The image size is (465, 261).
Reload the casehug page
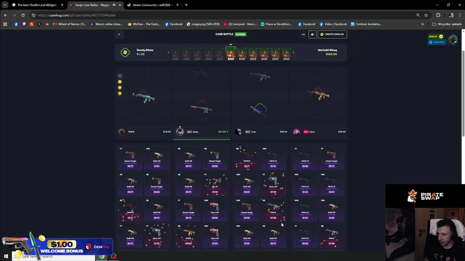(23, 15)
